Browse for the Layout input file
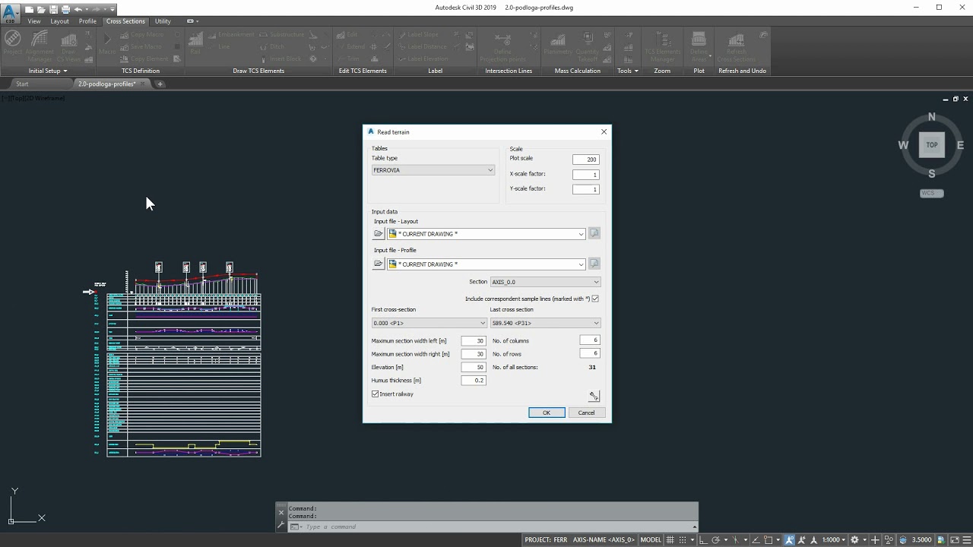The image size is (973, 547). point(379,234)
